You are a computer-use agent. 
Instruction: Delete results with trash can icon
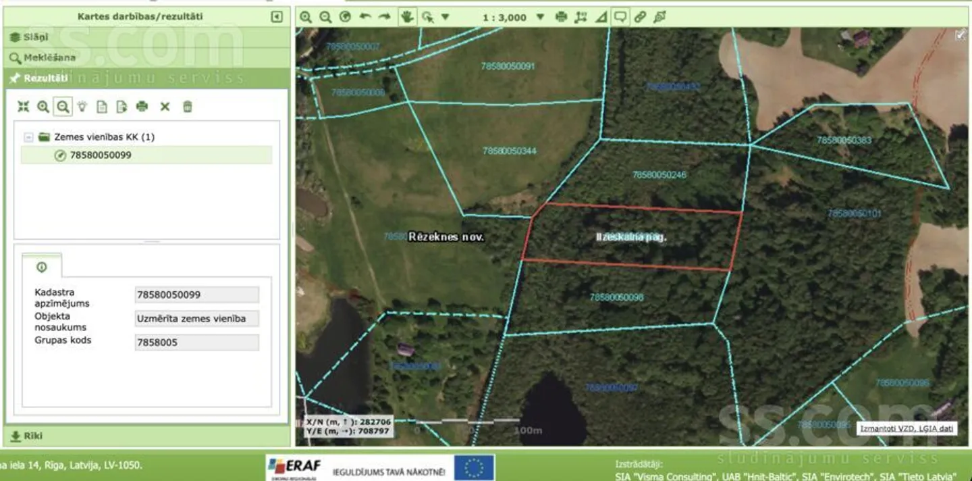click(188, 106)
